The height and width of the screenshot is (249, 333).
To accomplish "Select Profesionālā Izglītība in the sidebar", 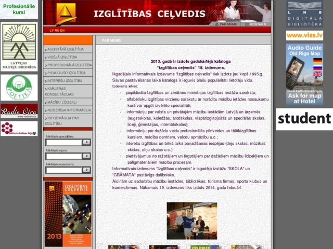I will pos(68,65).
